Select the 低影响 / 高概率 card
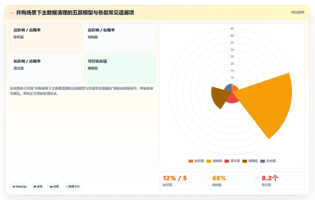This screenshot has width=315, height=200. tap(46, 69)
